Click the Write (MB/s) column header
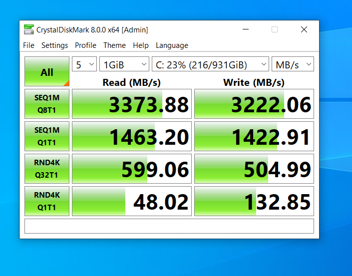 (254, 82)
